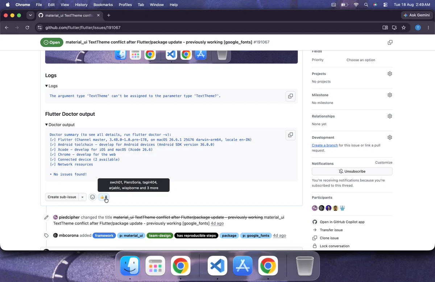Click install app icon in address bar
The width and height of the screenshot is (435, 282).
click(x=394, y=28)
